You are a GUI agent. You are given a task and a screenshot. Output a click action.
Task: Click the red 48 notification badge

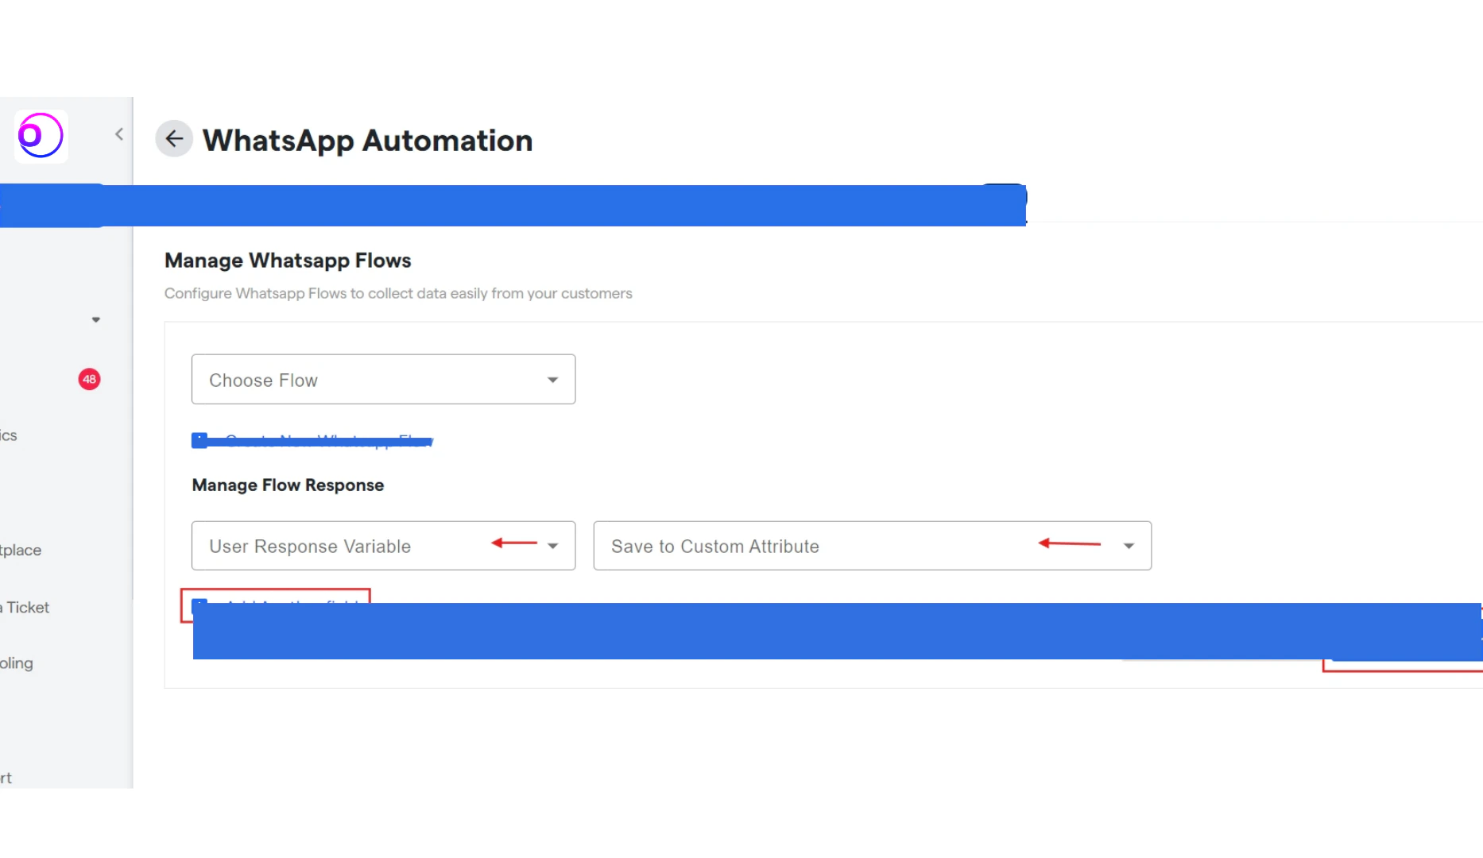[89, 379]
